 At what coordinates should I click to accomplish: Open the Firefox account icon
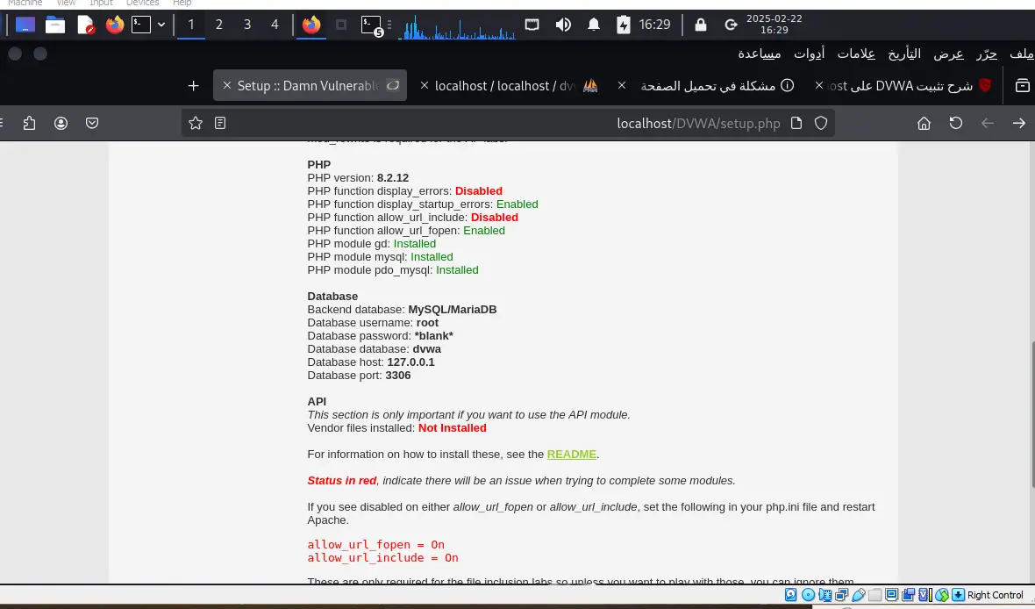click(x=61, y=124)
